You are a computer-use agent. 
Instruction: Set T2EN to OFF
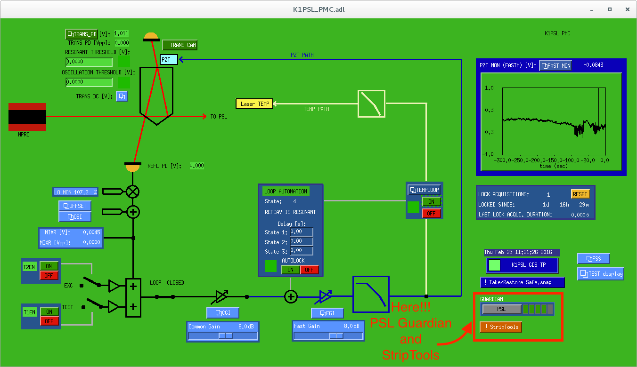point(49,275)
